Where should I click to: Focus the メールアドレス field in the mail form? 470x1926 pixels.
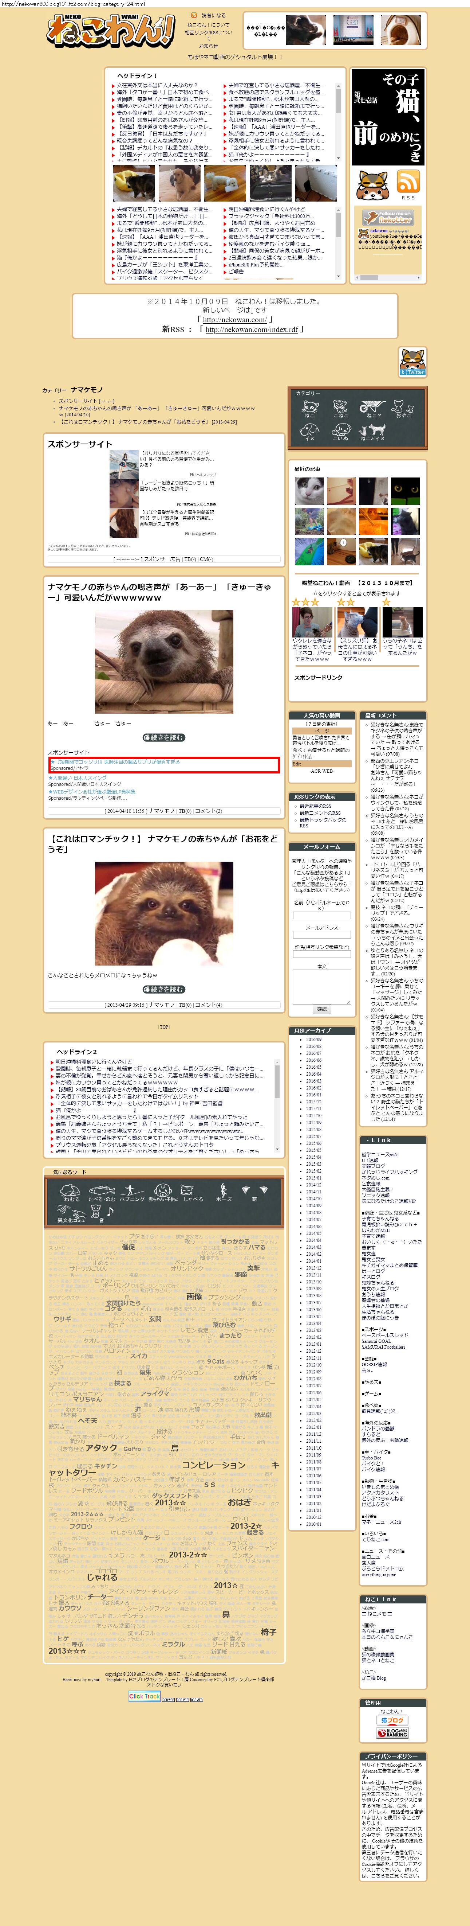click(x=321, y=935)
